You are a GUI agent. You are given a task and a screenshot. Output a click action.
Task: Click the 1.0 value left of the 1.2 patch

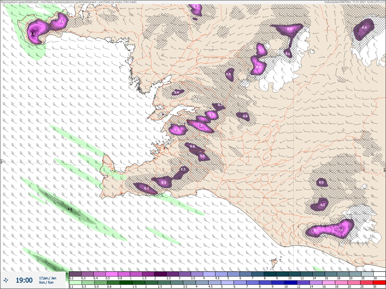point(177,130)
